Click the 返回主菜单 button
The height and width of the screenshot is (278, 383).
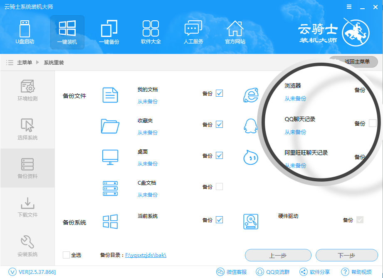click(356, 62)
